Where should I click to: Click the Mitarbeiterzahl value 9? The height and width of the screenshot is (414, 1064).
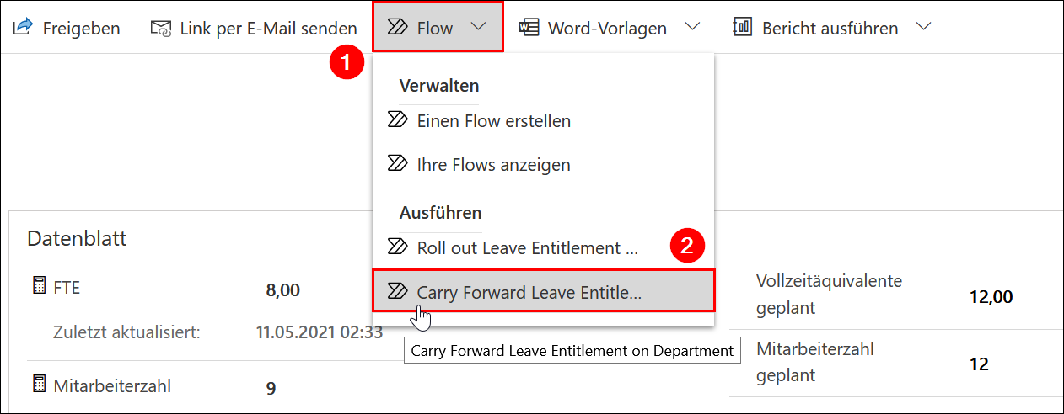271,388
